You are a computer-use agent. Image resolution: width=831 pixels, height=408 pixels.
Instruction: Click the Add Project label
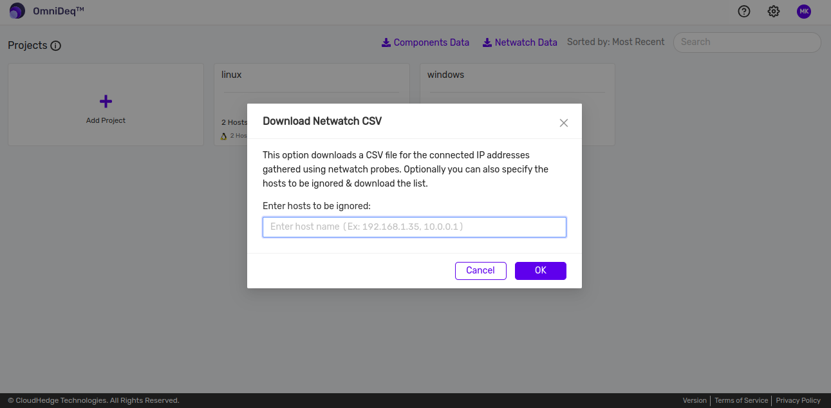click(106, 120)
